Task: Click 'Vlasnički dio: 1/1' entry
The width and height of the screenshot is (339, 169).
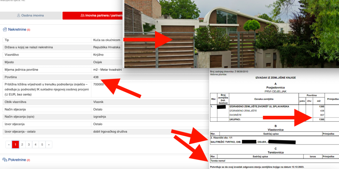Action: 222,138
